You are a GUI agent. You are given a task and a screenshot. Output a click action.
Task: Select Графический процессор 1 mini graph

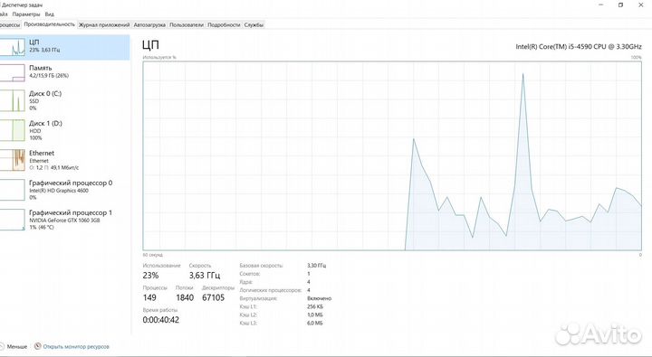[x=12, y=220]
